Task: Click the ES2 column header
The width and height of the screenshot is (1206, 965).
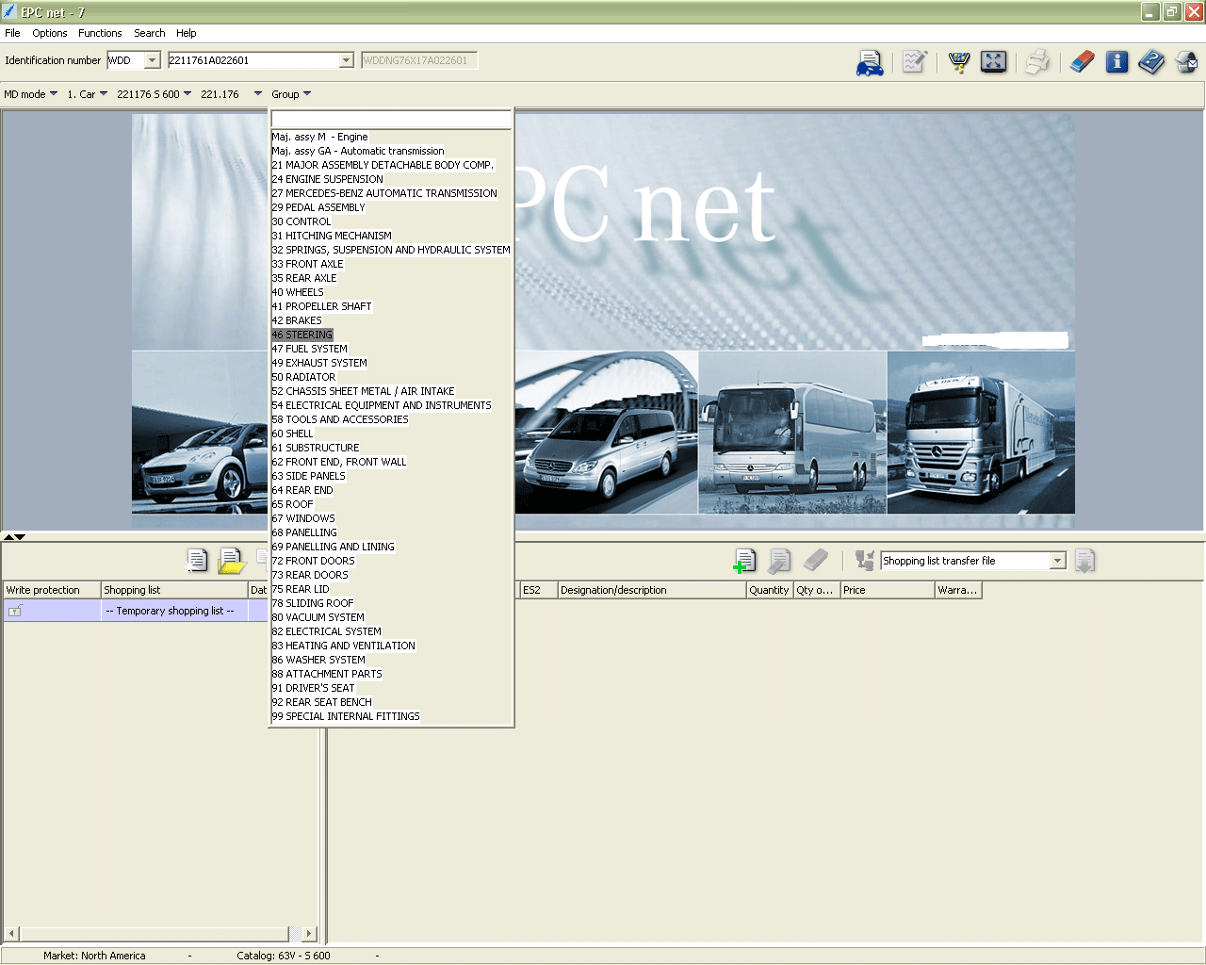Action: pos(537,590)
